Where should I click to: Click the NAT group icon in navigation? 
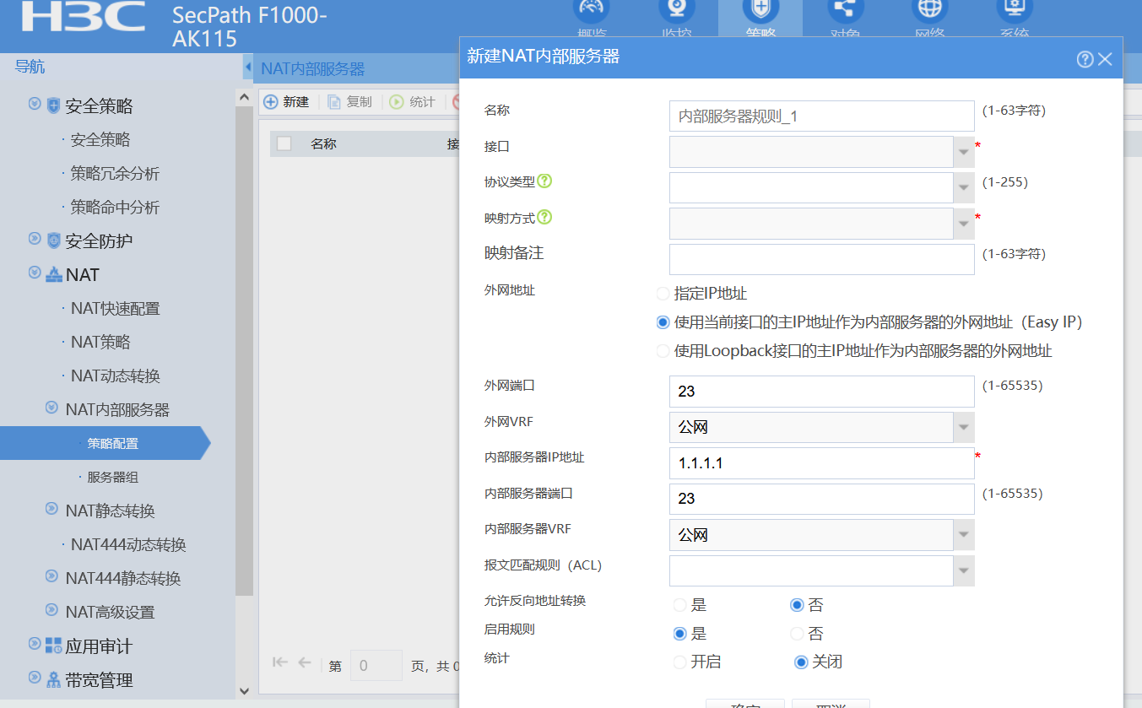pyautogui.click(x=54, y=274)
